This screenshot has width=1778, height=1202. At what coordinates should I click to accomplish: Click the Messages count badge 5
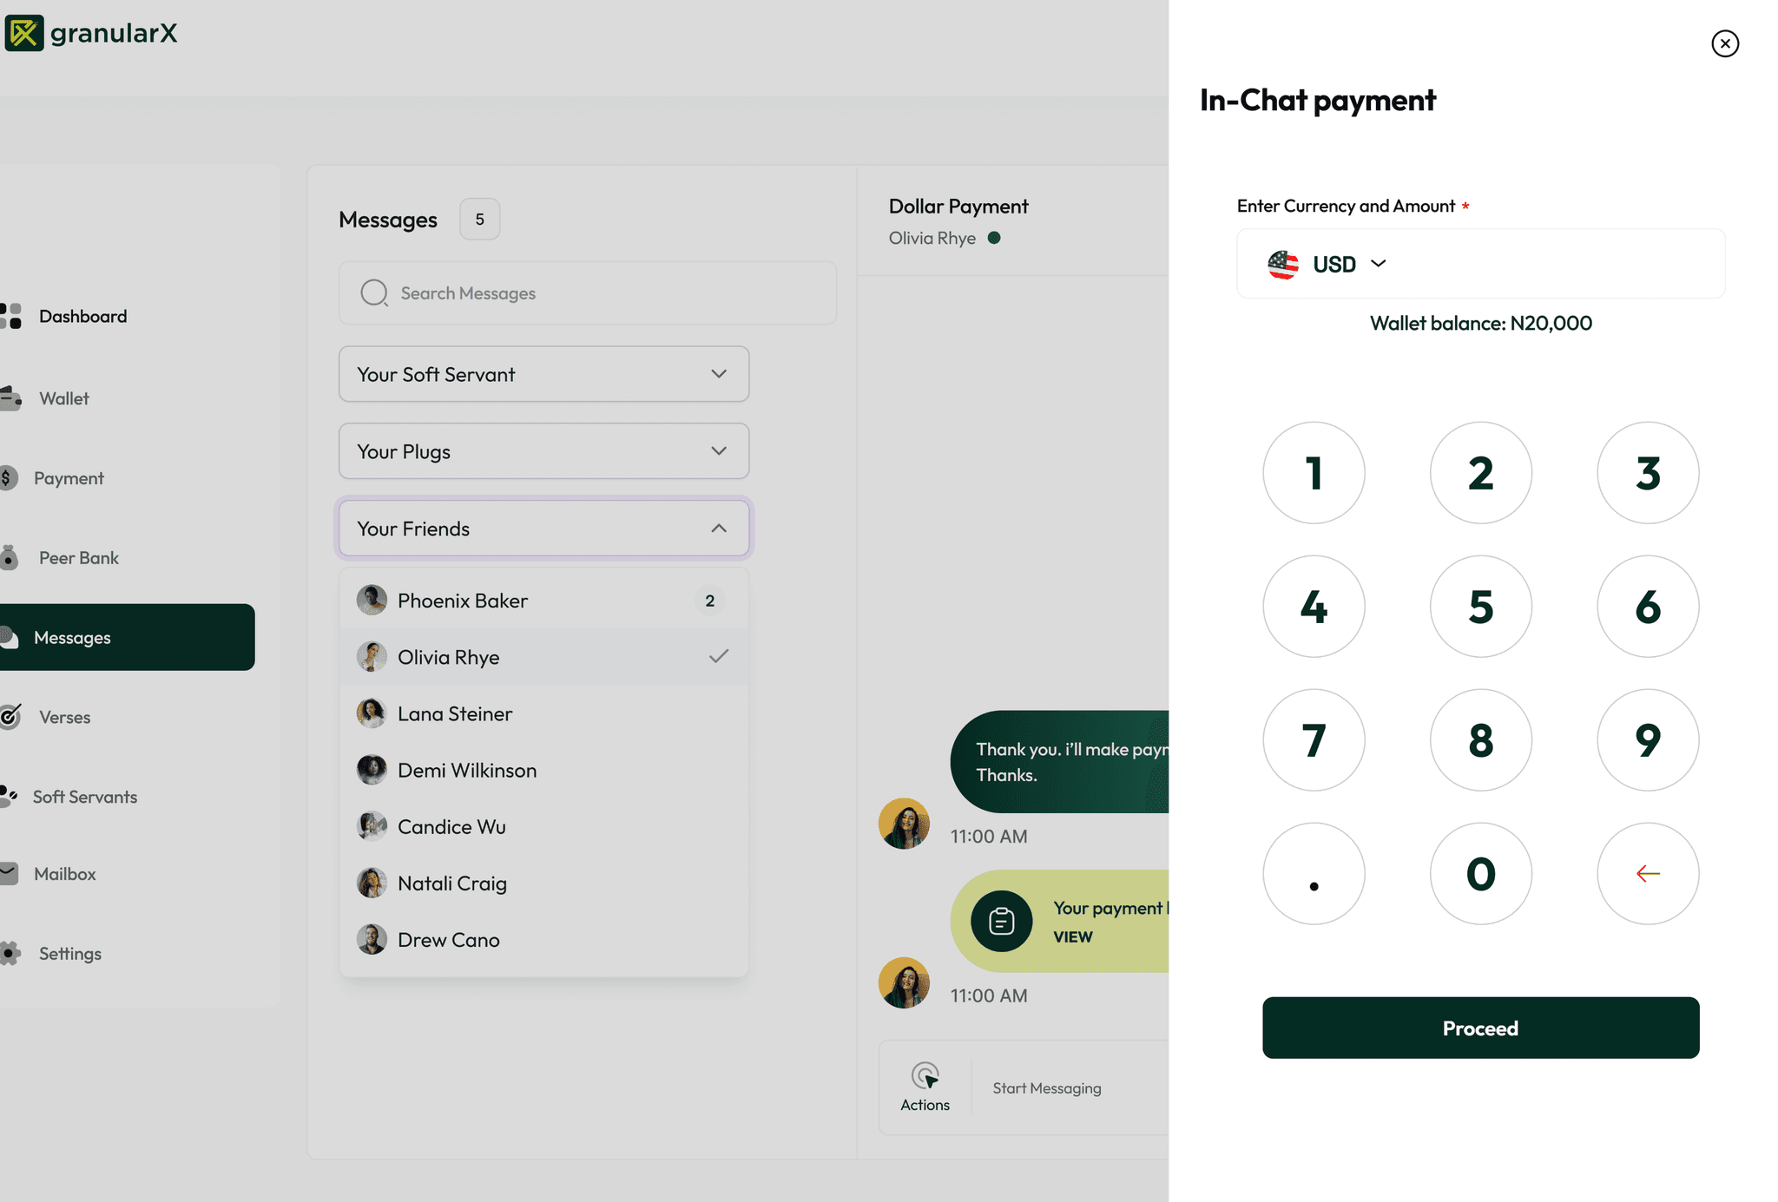click(479, 219)
